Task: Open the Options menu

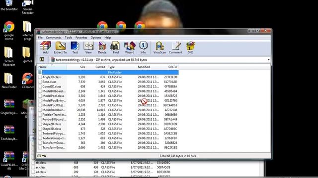Action: [x=96, y=38]
